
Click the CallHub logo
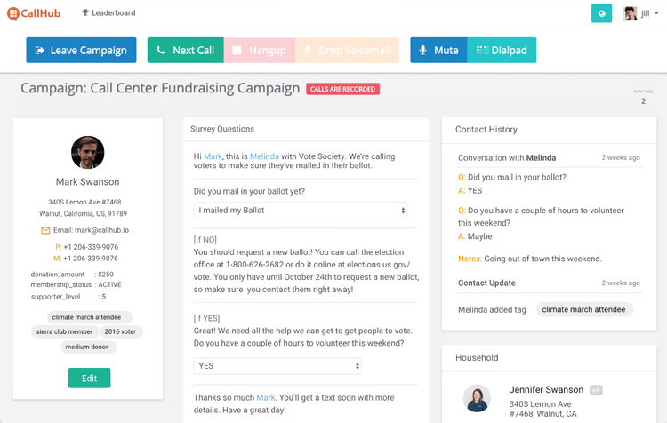click(x=34, y=13)
